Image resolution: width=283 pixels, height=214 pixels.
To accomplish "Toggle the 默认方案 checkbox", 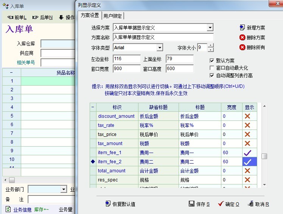I will tap(212, 61).
